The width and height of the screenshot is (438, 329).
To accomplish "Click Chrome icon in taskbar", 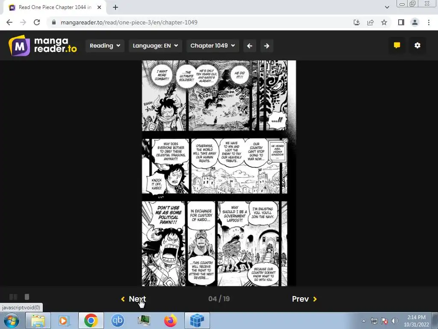I will pyautogui.click(x=91, y=320).
